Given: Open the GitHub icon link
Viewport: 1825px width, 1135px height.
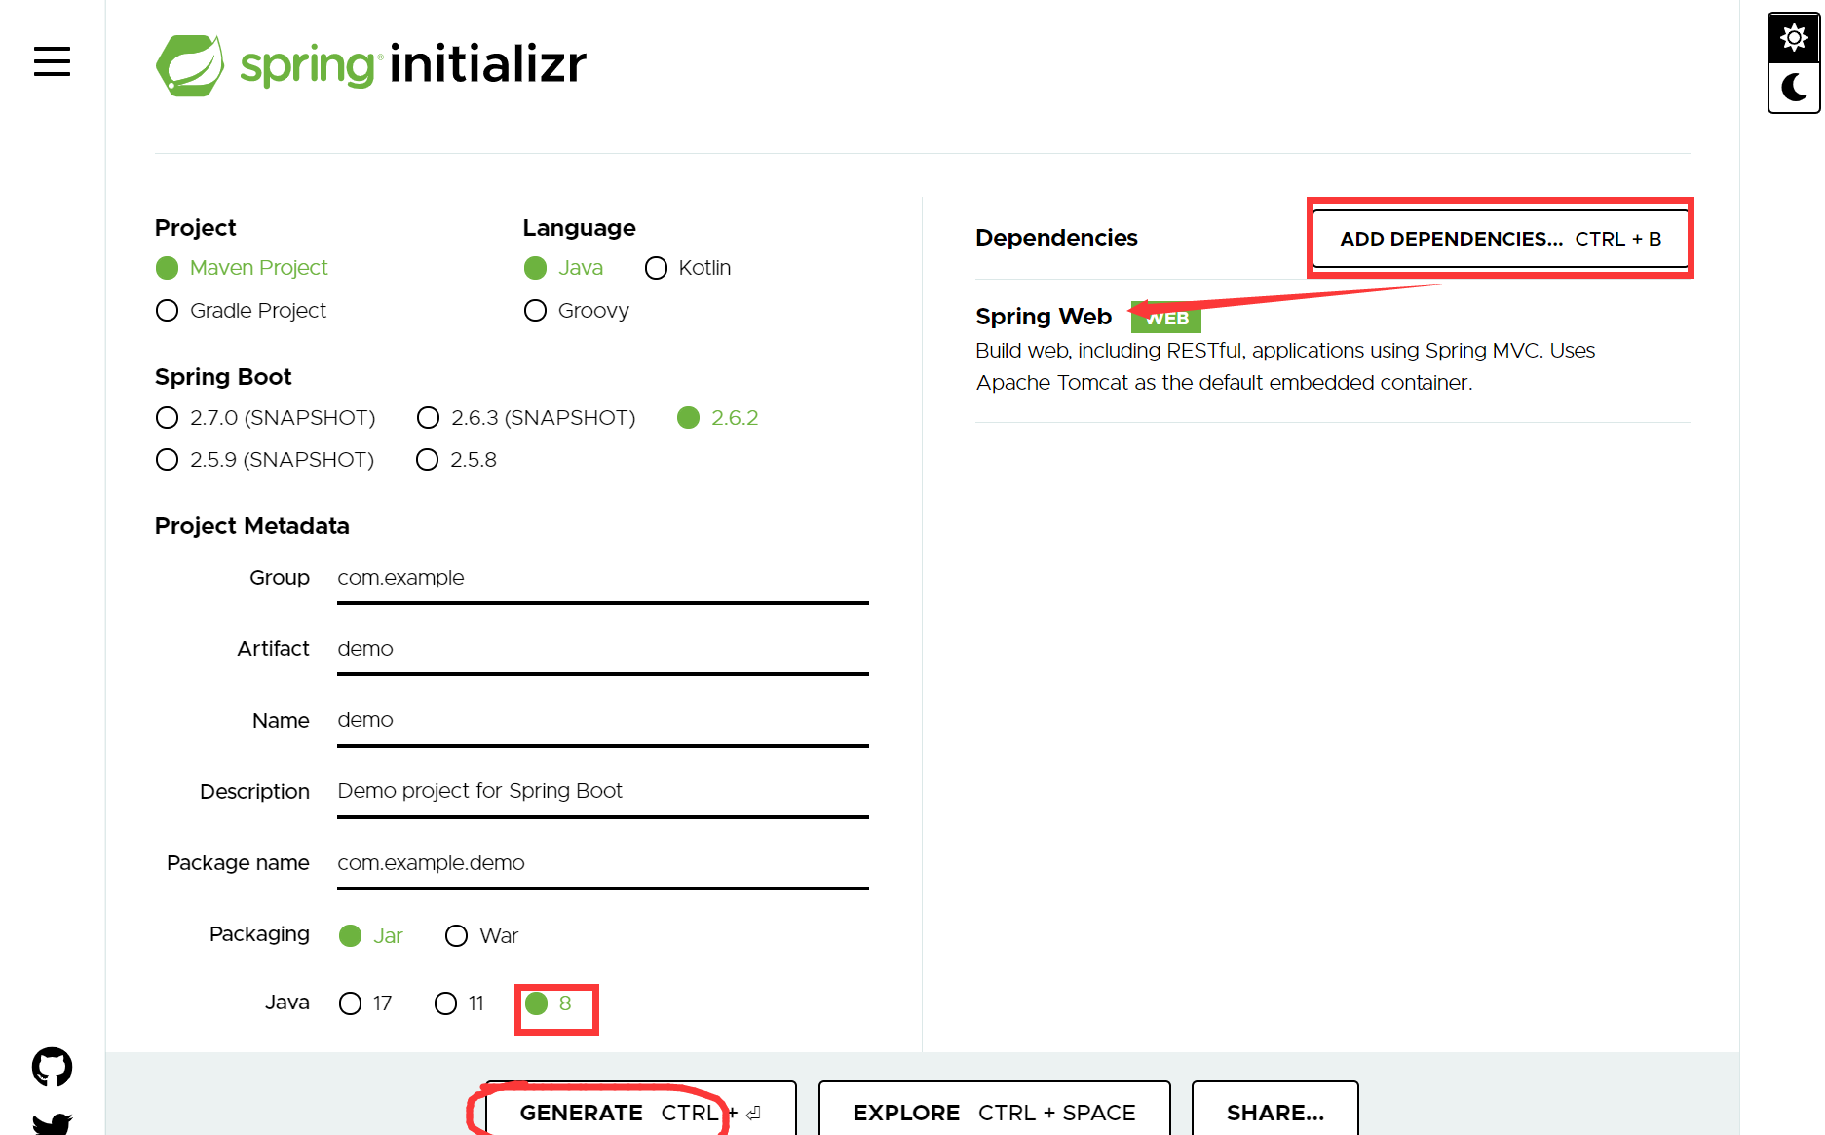Looking at the screenshot, I should tap(52, 1067).
